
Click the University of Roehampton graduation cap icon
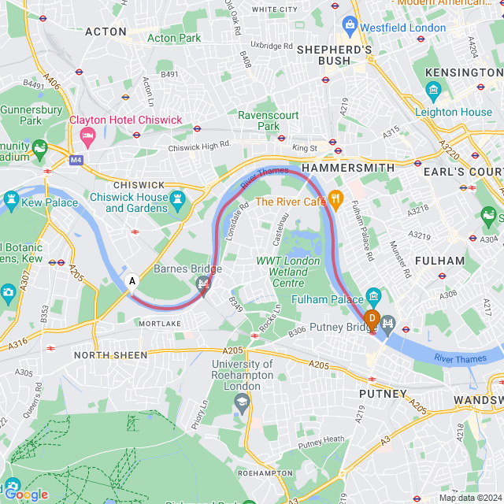tap(242, 403)
